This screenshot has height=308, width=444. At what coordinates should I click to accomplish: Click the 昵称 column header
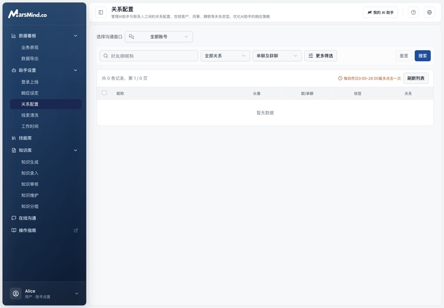[x=120, y=93]
